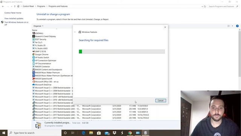Click the Name column header
Image resolution: width=241 pixels, height=136 pixels.
click(x=35, y=30)
